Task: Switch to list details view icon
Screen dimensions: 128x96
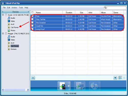Action: point(120,78)
